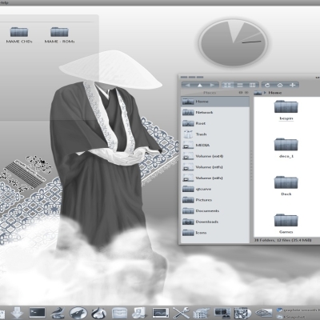The image size is (320, 320).
Task: Open MEDIA in the Places panel
Action: 215,146
